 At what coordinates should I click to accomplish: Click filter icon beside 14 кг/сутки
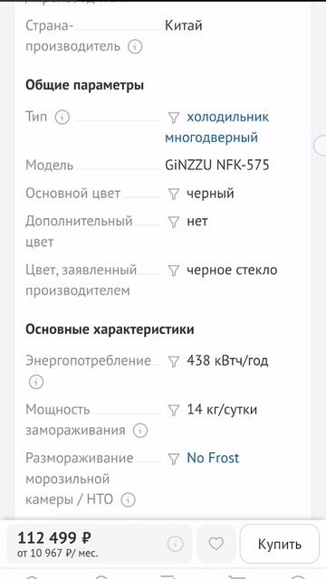coord(174,410)
